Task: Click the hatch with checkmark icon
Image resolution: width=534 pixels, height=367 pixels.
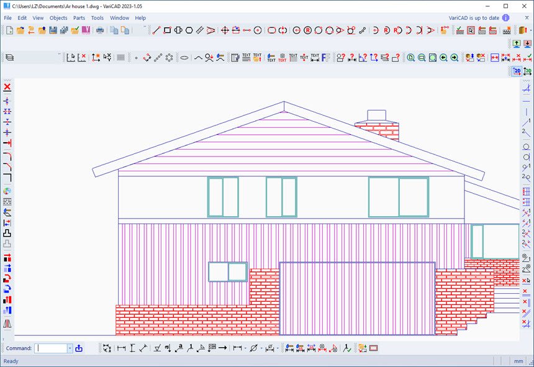Action: pyautogui.click(x=459, y=30)
